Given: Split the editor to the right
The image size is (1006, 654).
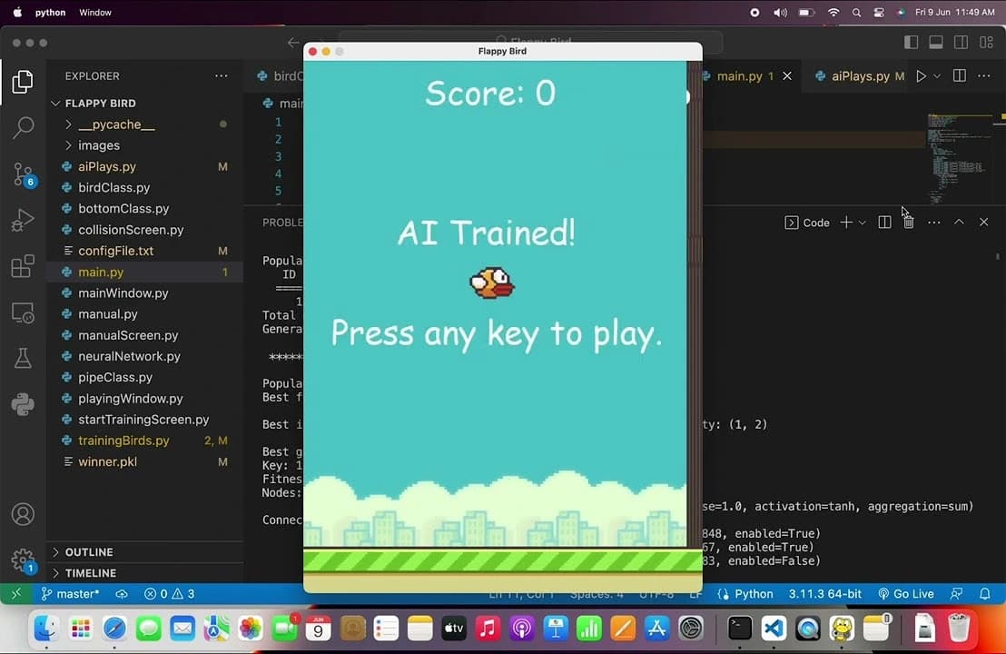Looking at the screenshot, I should point(959,75).
